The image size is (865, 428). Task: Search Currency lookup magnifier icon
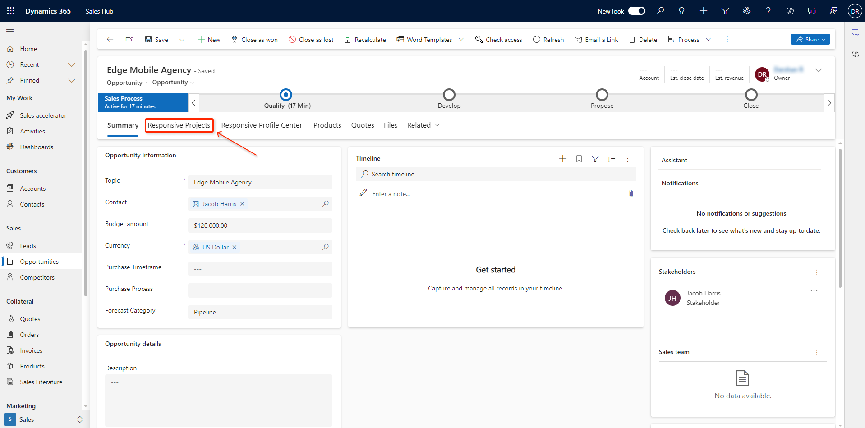(x=325, y=247)
